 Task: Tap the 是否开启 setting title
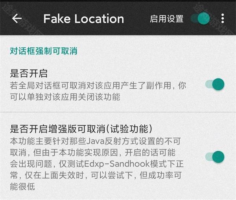[29, 73]
